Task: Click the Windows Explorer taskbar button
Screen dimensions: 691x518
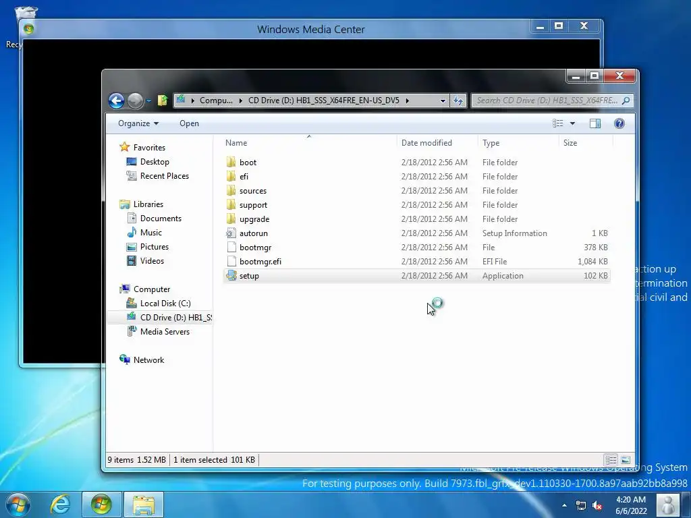Action: pos(144,505)
